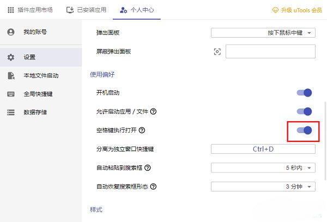Toggle 空格键执行打开 switch
The image size is (327, 222).
304,130
